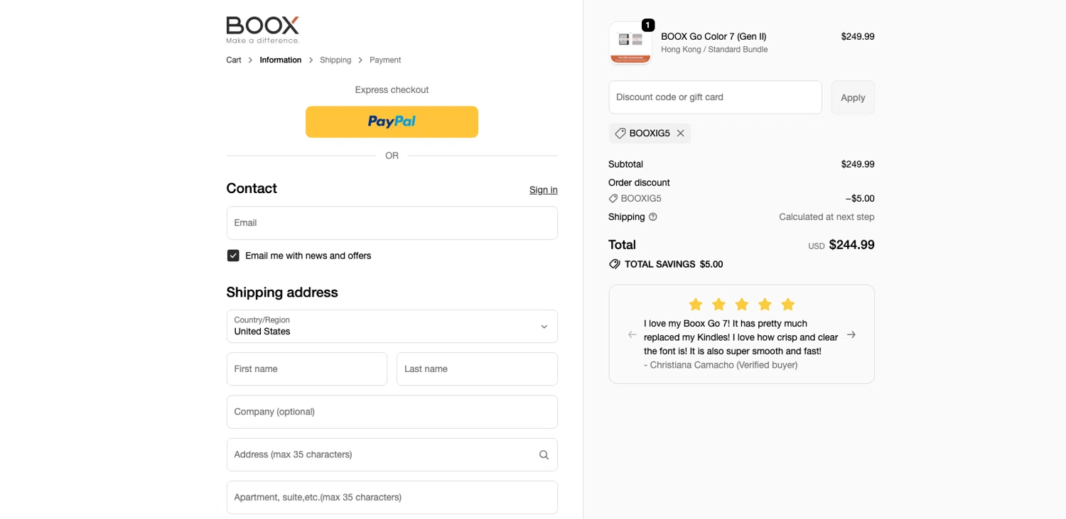
Task: Click TOTAL SAVINGS $5.00 text
Action: [674, 264]
